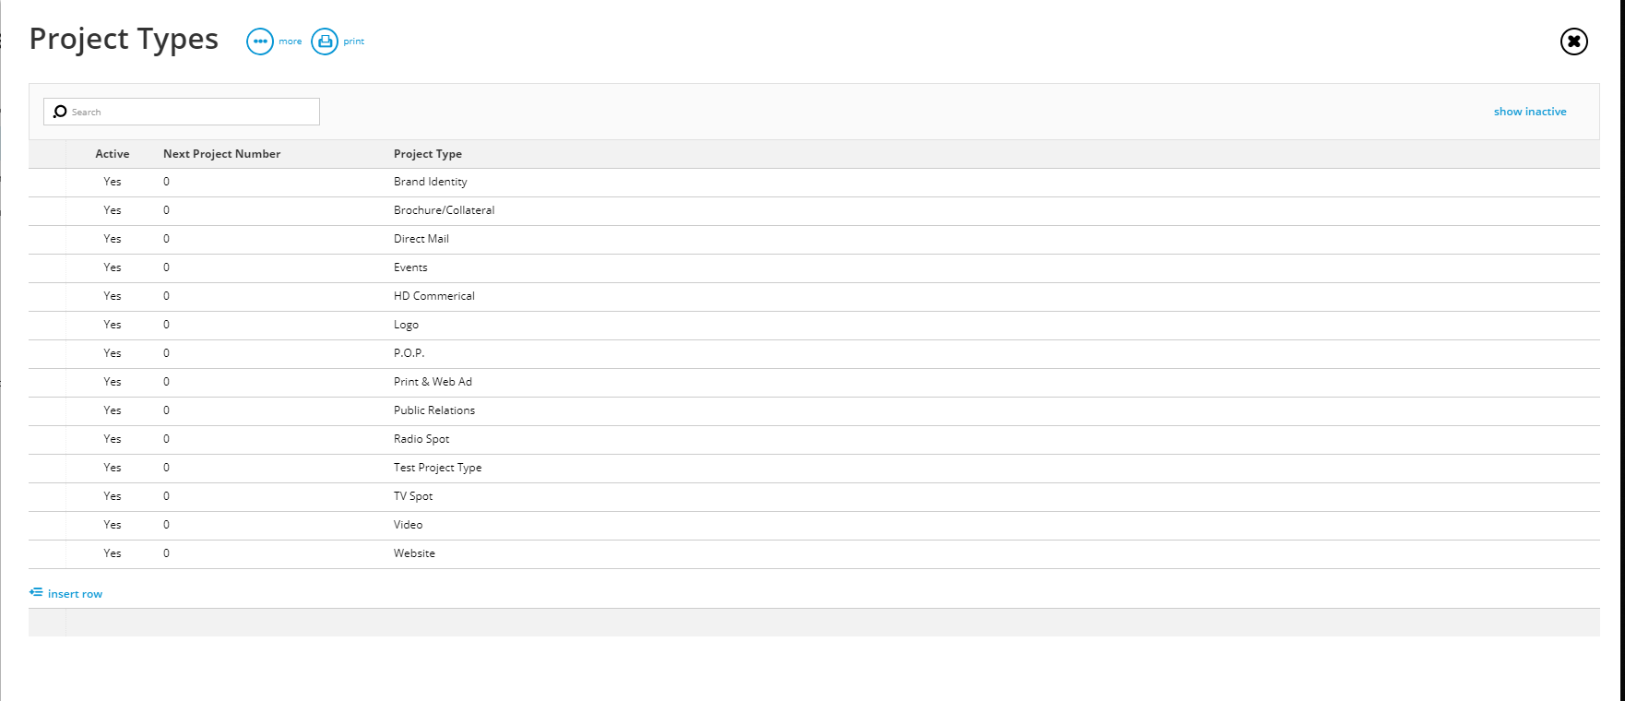Sort by Active column header
This screenshot has height=701, width=1625.
pos(113,154)
